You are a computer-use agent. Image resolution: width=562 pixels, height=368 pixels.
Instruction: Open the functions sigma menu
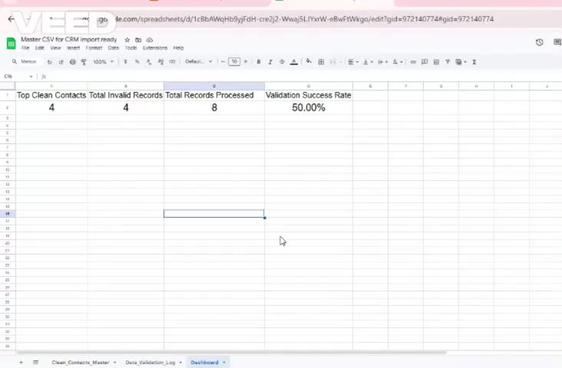[474, 62]
